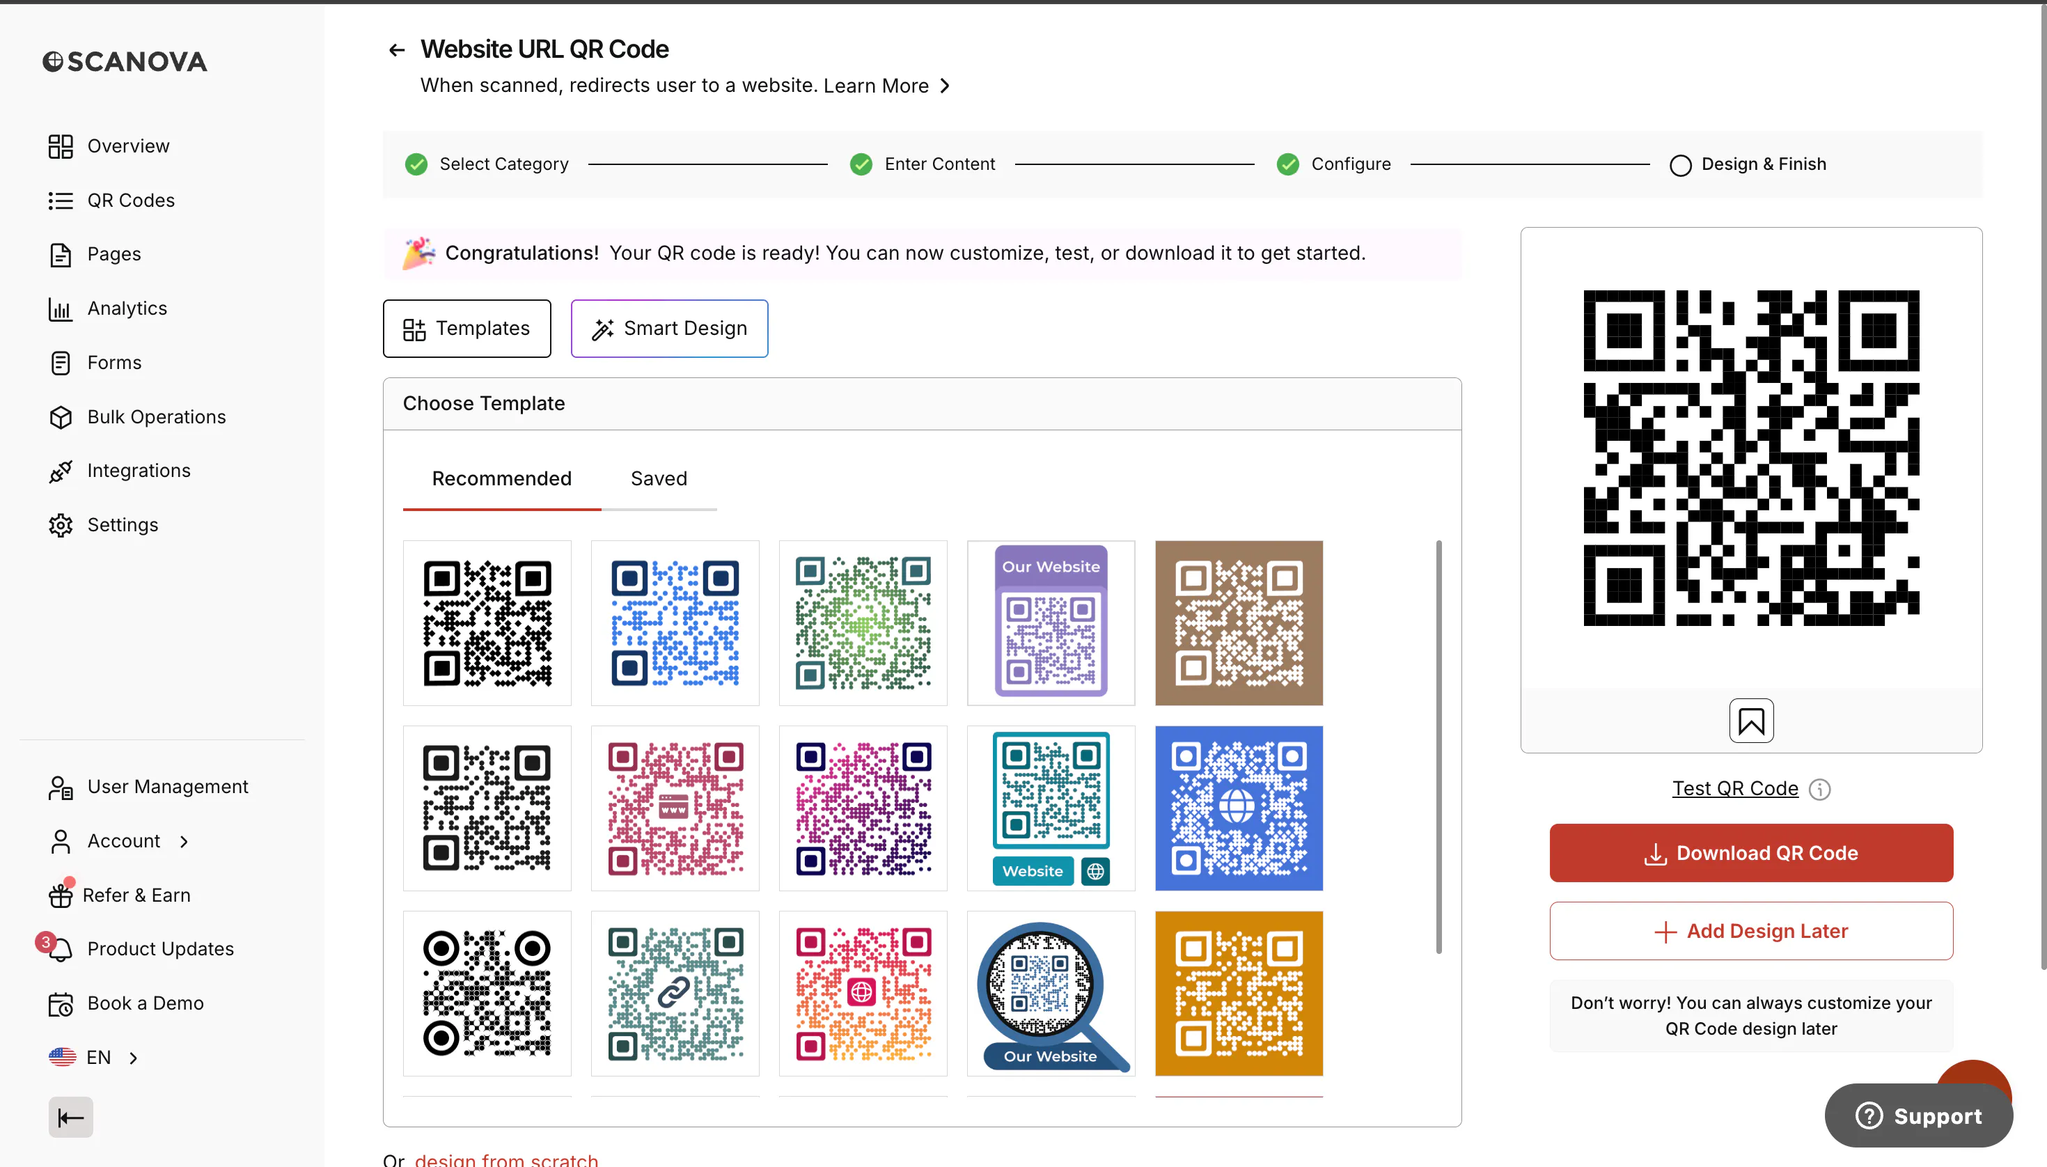Choose the orange background QR template
2047x1167 pixels.
pyautogui.click(x=1239, y=993)
